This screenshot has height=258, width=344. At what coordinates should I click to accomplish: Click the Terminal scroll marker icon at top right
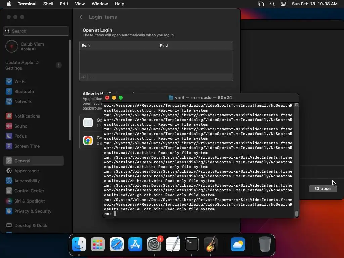pos(297,105)
